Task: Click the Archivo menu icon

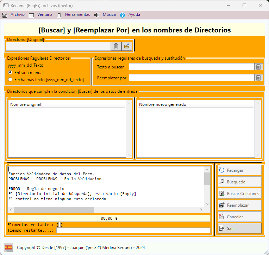Action: (5, 15)
